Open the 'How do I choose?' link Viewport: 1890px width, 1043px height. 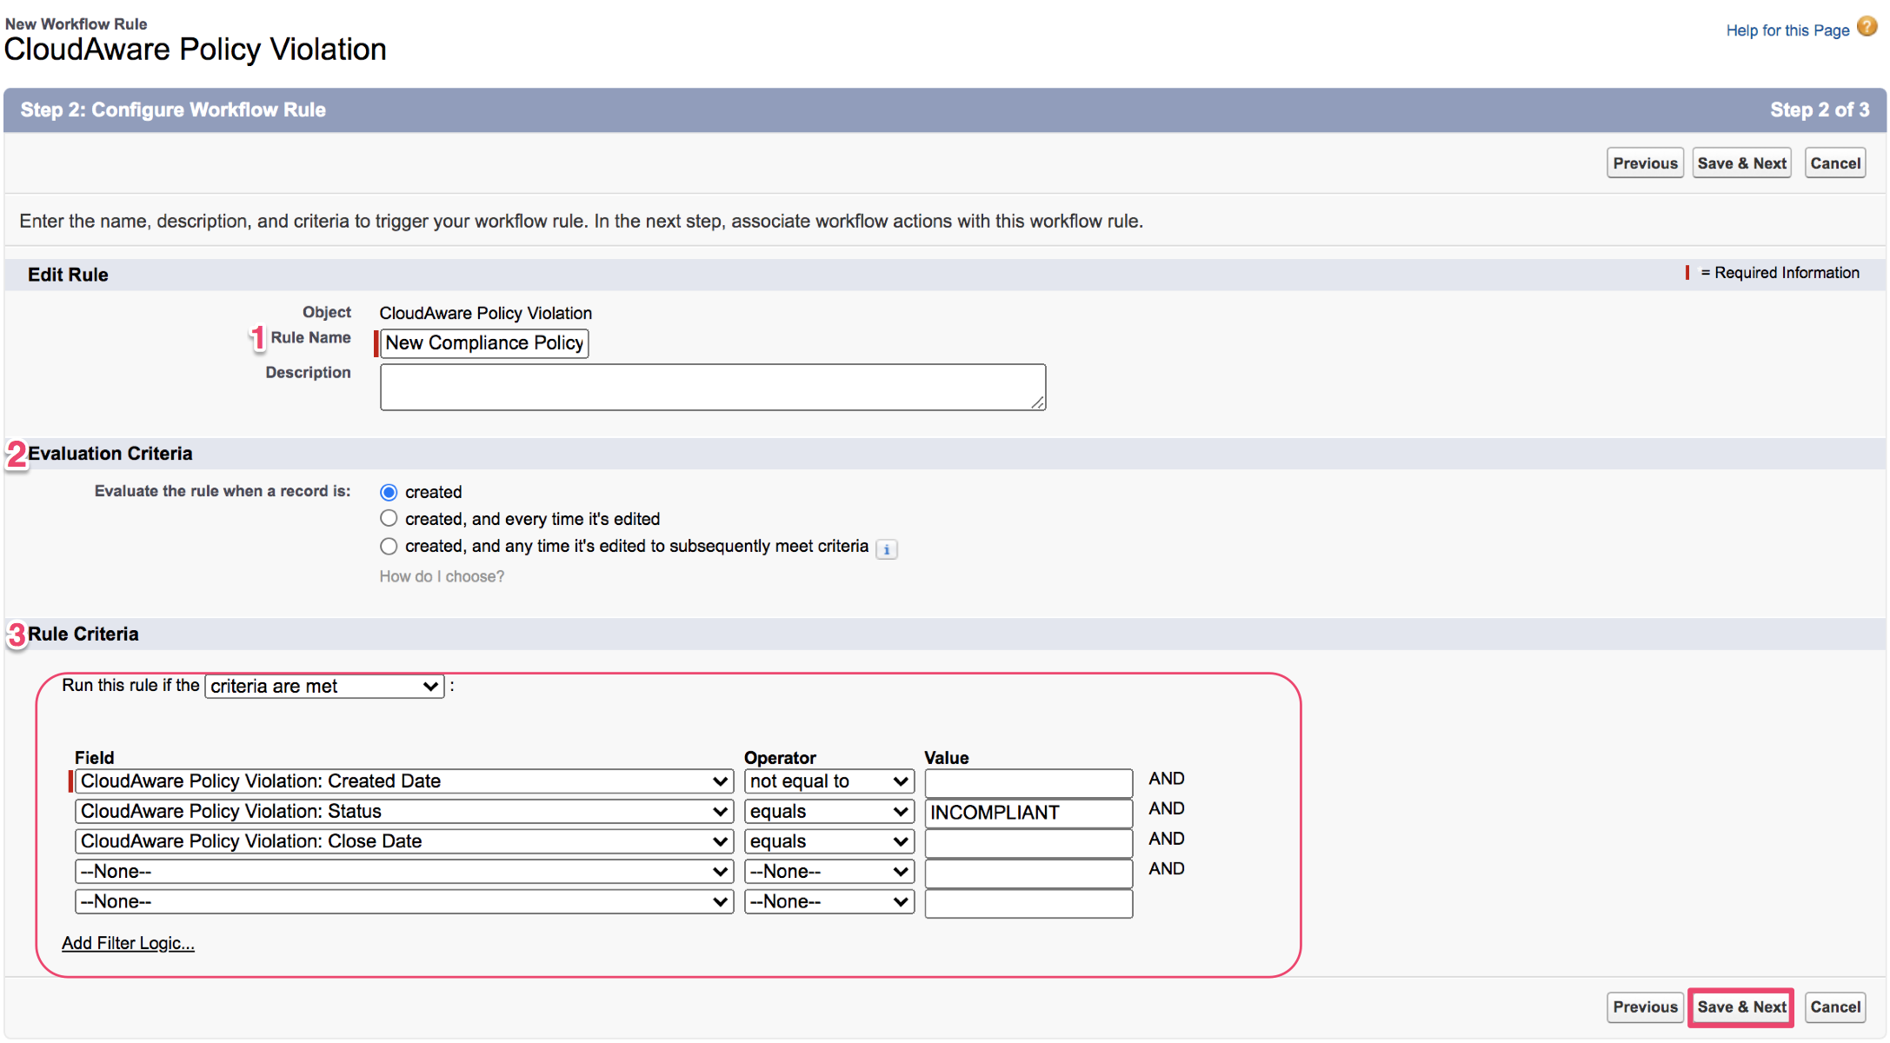point(442,576)
